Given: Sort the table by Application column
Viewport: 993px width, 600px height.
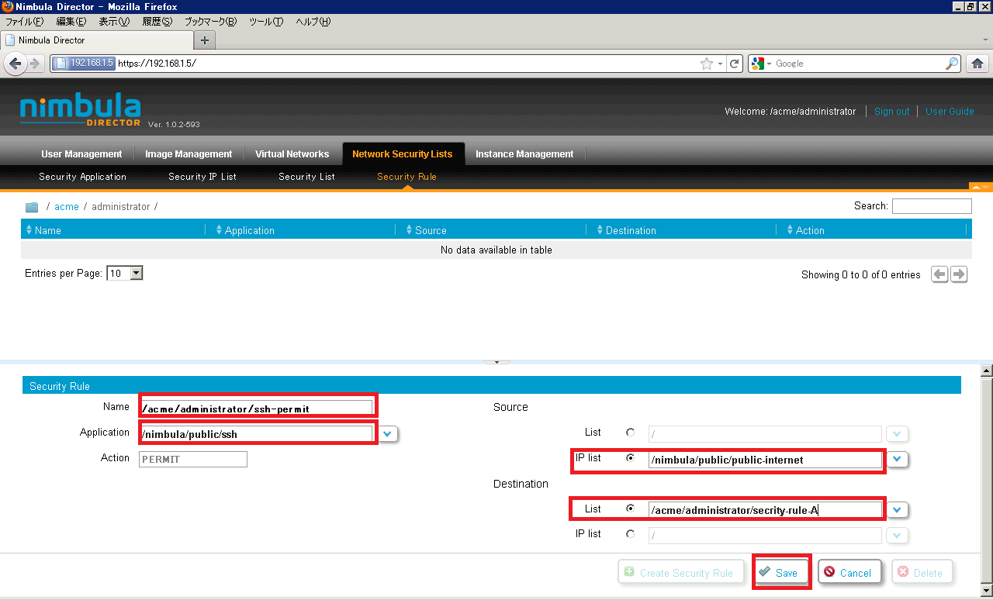Looking at the screenshot, I should (244, 230).
